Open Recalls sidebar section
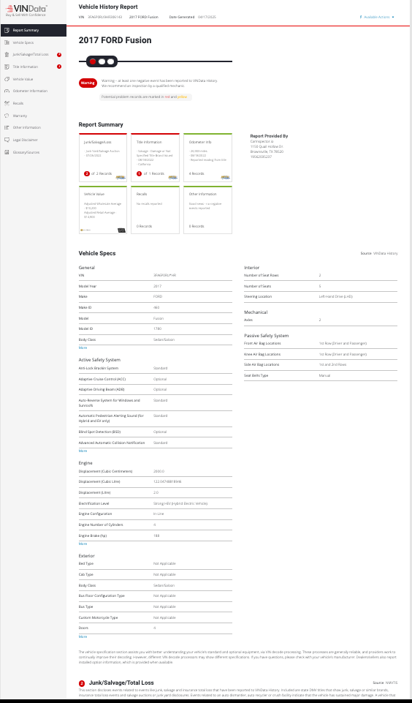 [x=33, y=103]
